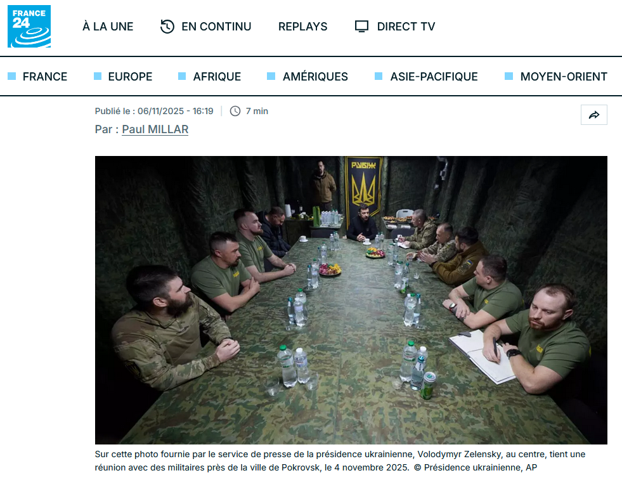This screenshot has width=622, height=480.
Task: Open the EUROPE section
Action: click(130, 77)
